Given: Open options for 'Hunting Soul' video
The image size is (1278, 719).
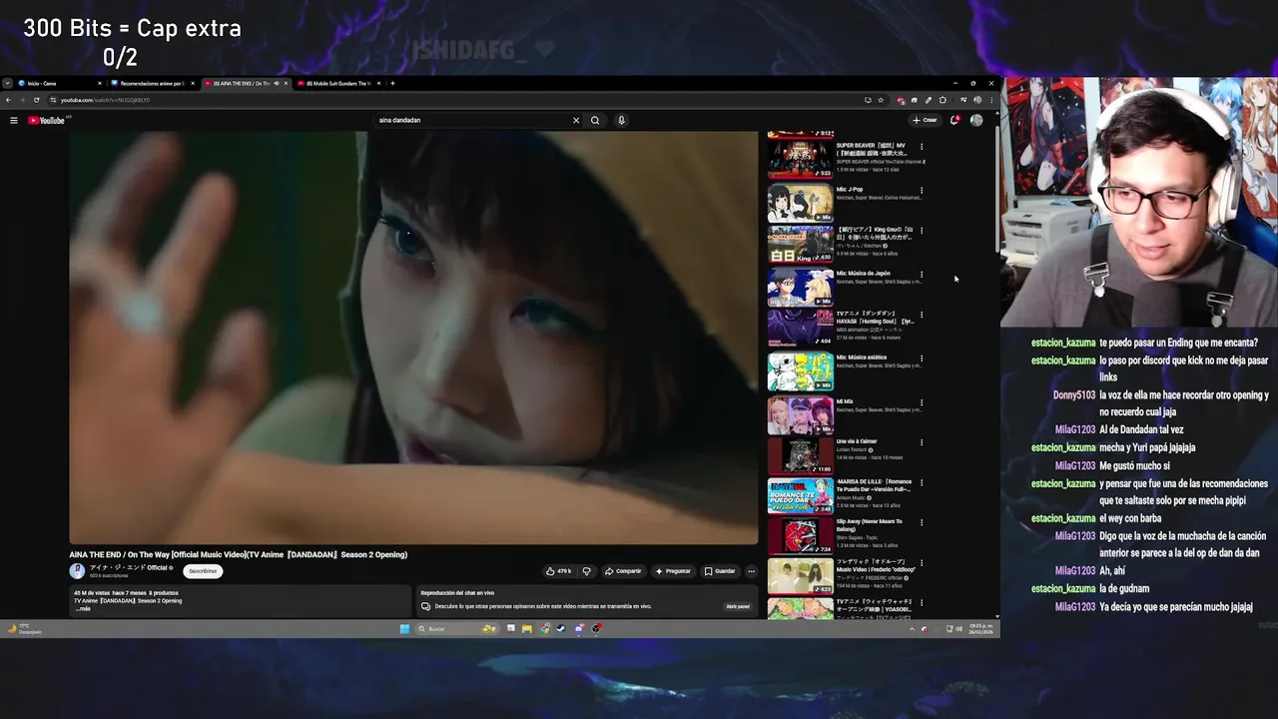Looking at the screenshot, I should [x=922, y=315].
